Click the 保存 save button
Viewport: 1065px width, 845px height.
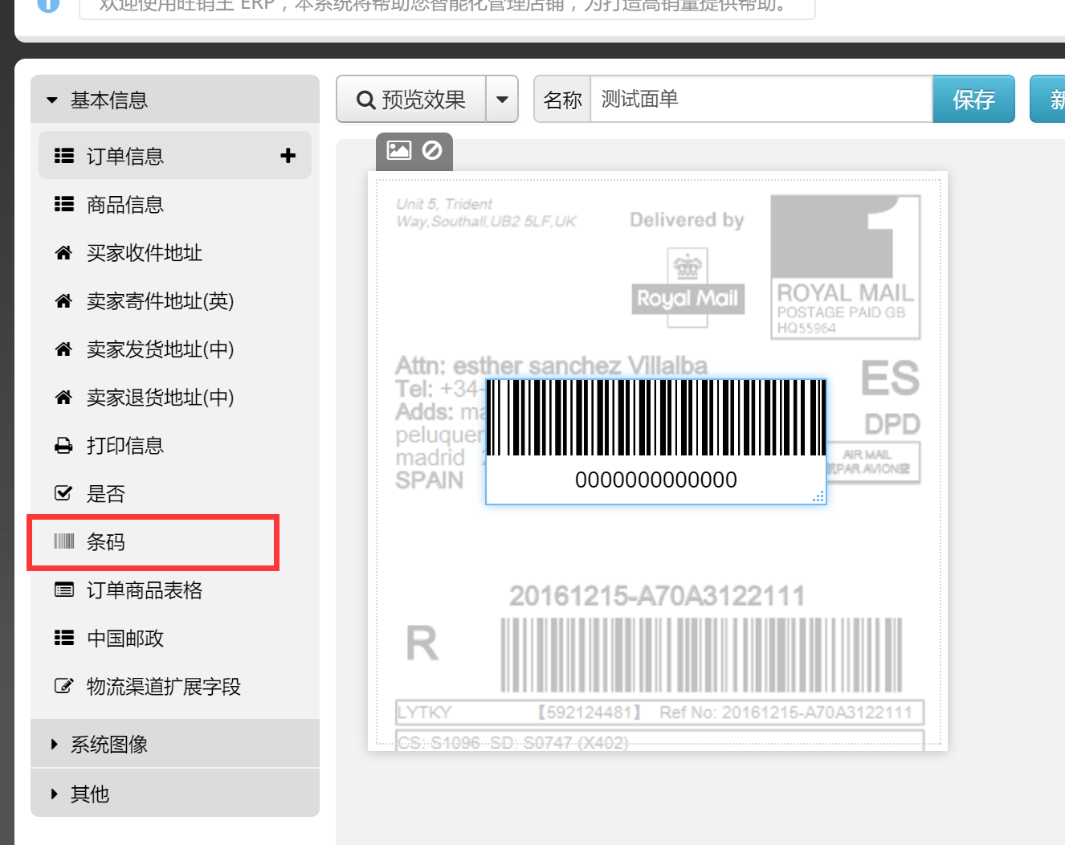[x=973, y=100]
